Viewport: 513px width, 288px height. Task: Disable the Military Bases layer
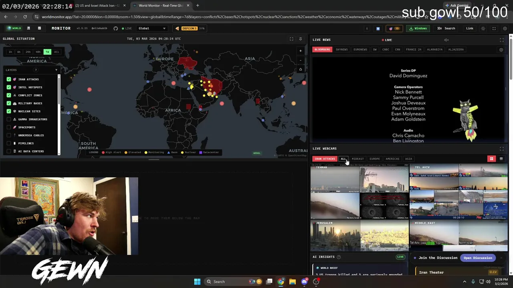(9, 103)
